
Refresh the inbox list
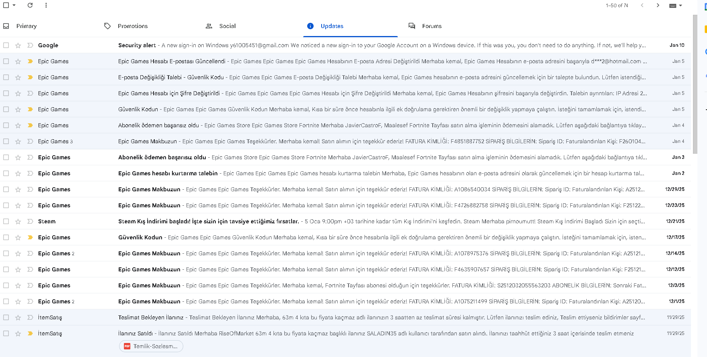click(30, 5)
